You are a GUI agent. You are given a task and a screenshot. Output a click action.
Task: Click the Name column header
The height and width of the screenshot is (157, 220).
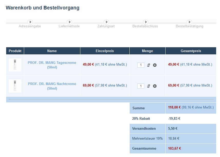point(52,51)
